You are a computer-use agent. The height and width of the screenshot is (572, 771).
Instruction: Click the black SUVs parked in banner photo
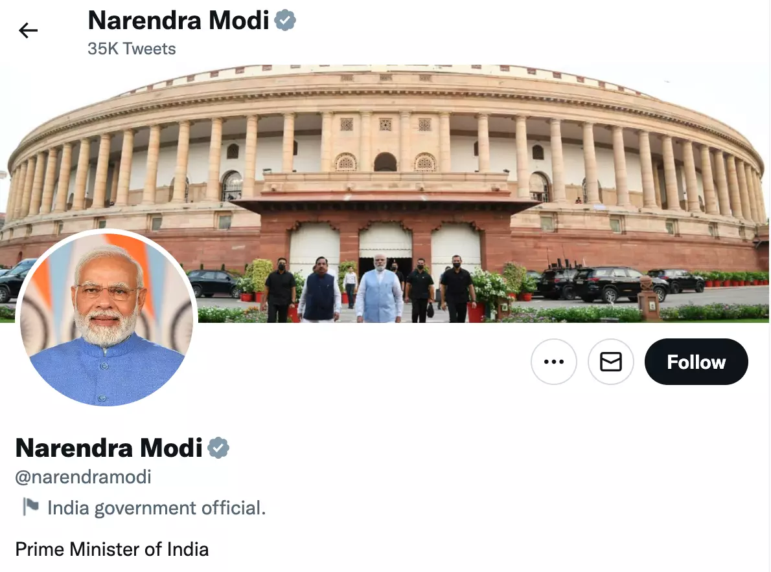click(621, 283)
